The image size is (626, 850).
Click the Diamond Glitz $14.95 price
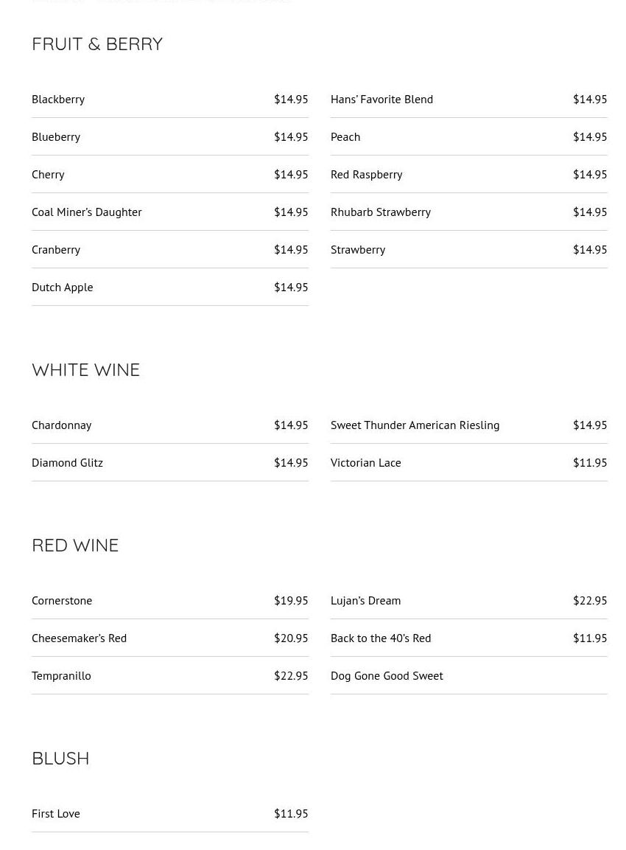coord(291,462)
